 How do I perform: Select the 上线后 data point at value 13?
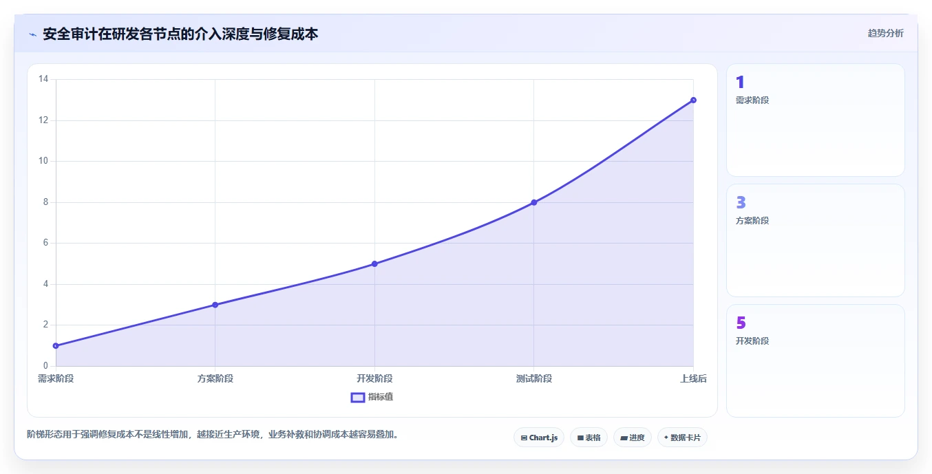click(x=693, y=100)
